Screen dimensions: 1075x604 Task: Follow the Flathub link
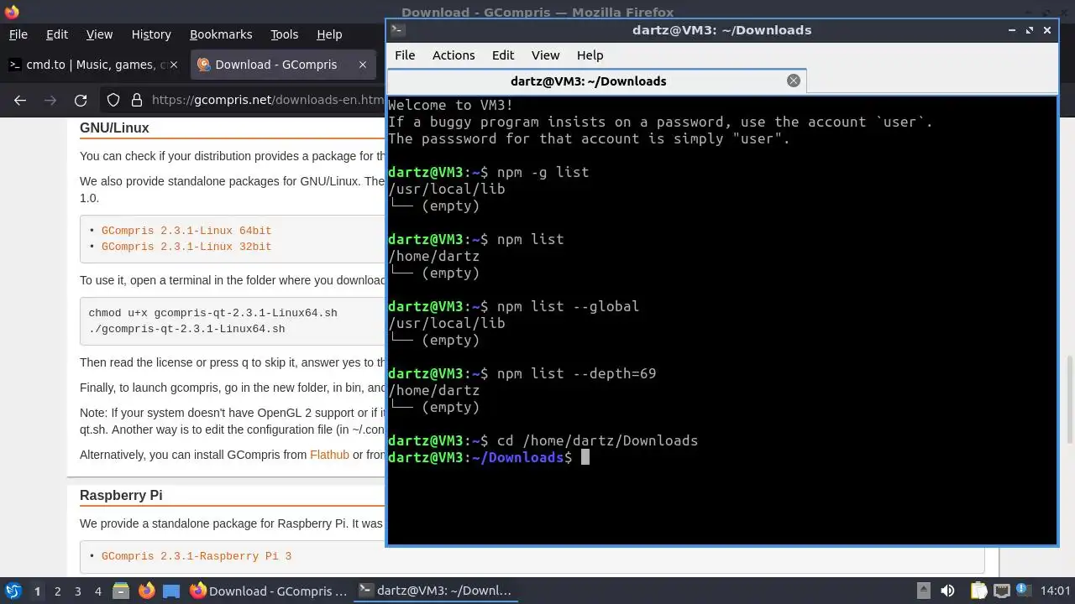tap(329, 455)
